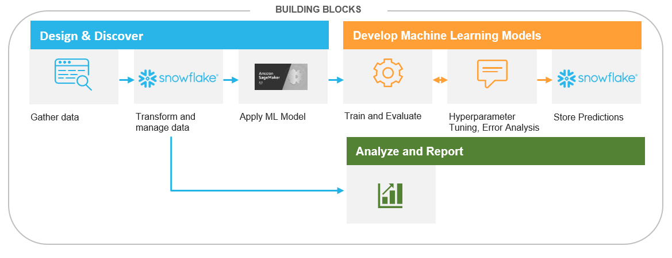The image size is (672, 258).
Task: Click the "Train and Evaluate" label
Action: (x=383, y=116)
